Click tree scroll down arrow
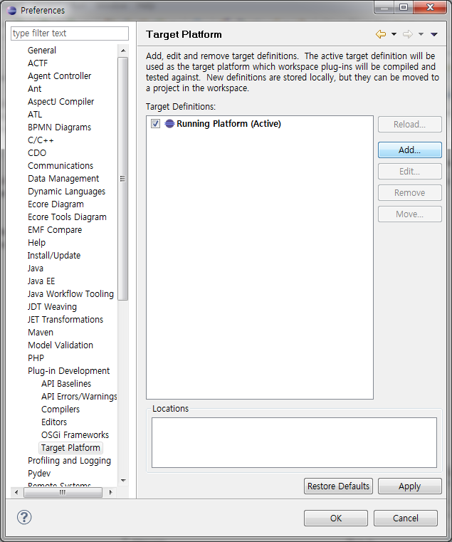 tap(123, 481)
